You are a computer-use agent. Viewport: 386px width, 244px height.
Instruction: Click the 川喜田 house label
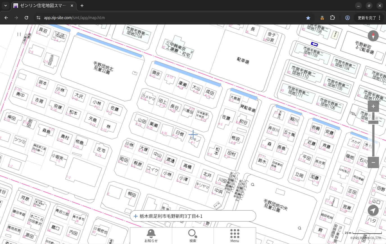click(189, 110)
